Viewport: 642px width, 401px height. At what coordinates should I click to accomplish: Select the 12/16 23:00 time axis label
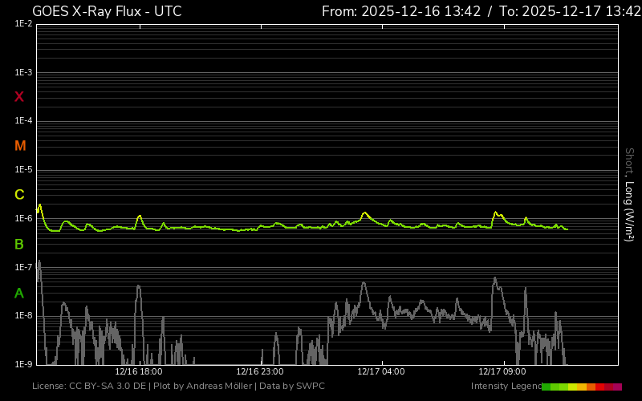click(259, 372)
